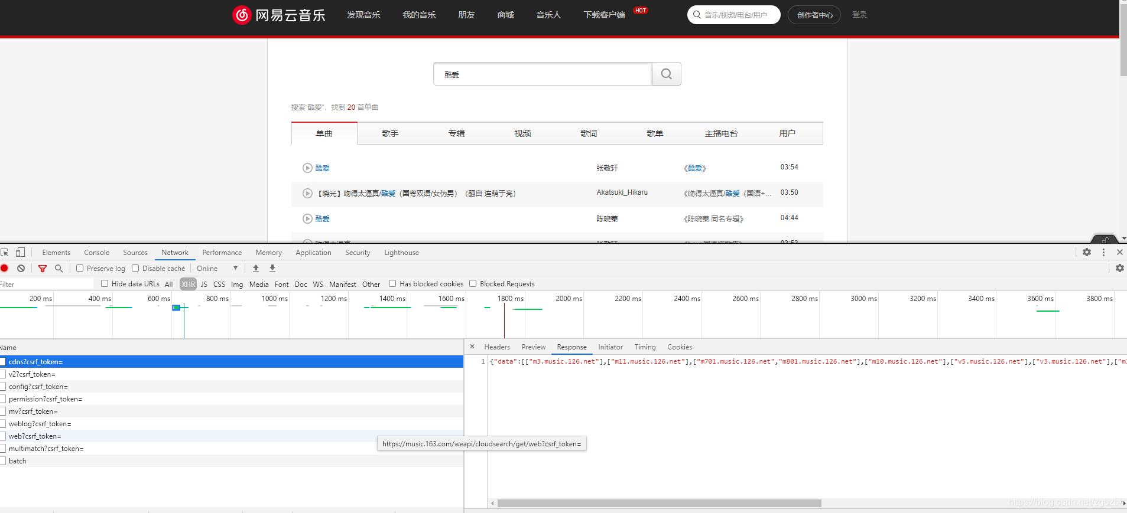Check Hide data URLs option
The width and height of the screenshot is (1127, 513).
pyautogui.click(x=105, y=283)
